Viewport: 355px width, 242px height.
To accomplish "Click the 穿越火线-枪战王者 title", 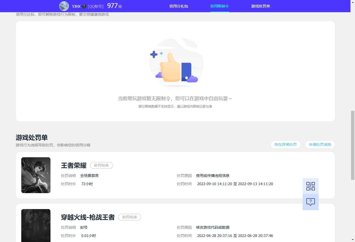I will 88,217.
